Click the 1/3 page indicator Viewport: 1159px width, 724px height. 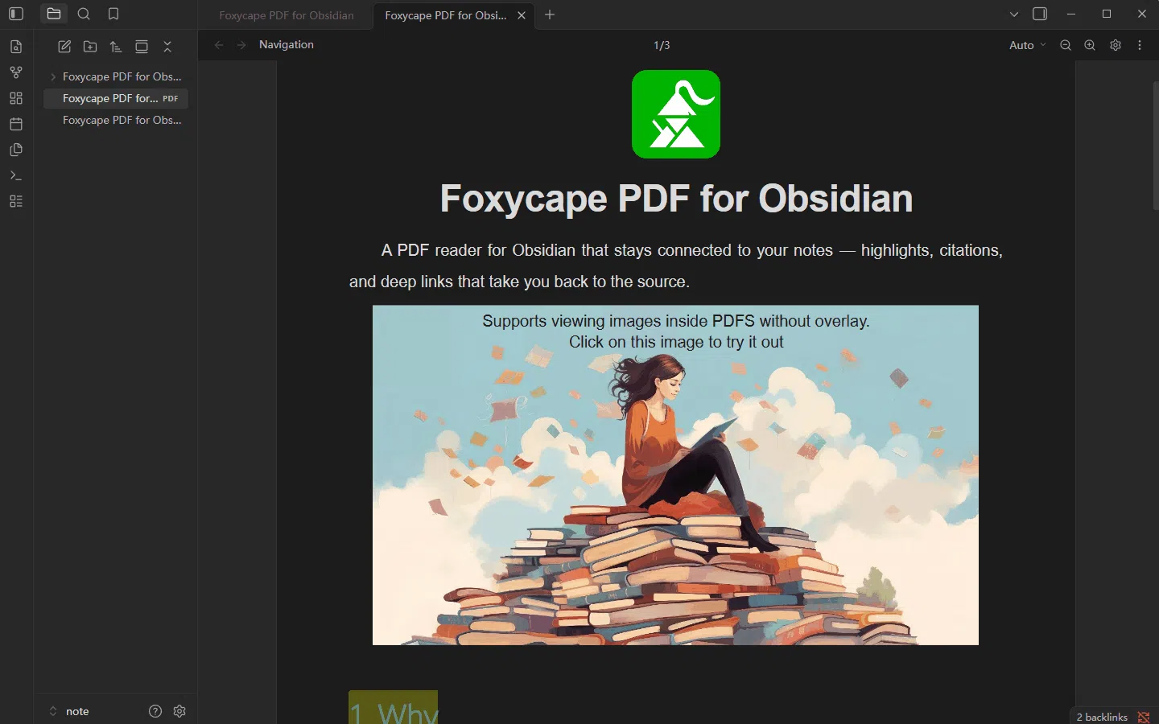coord(662,45)
